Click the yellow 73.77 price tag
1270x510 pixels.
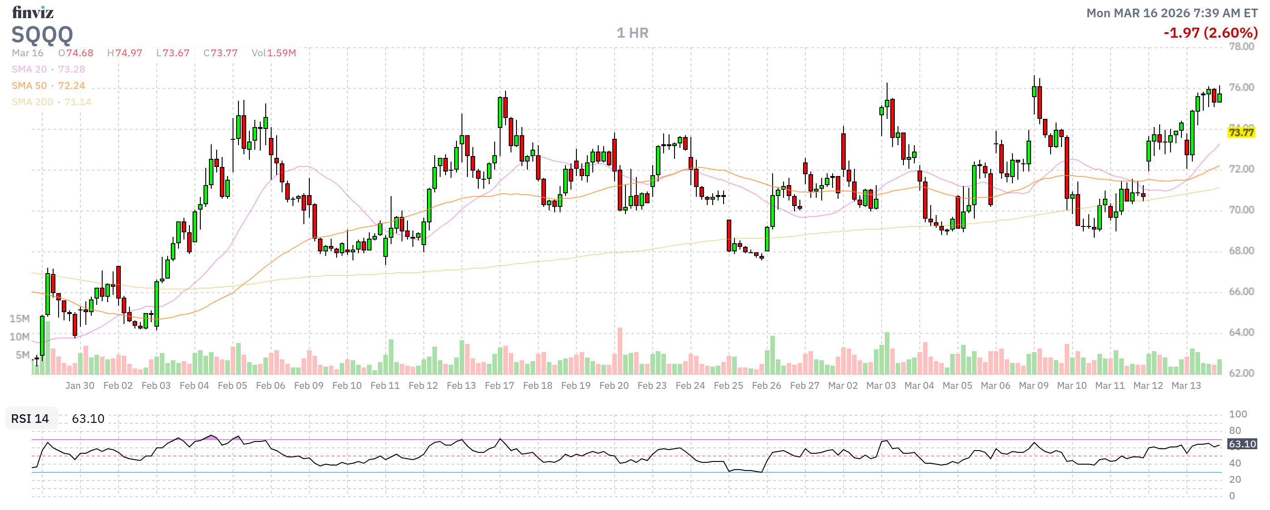coord(1240,132)
